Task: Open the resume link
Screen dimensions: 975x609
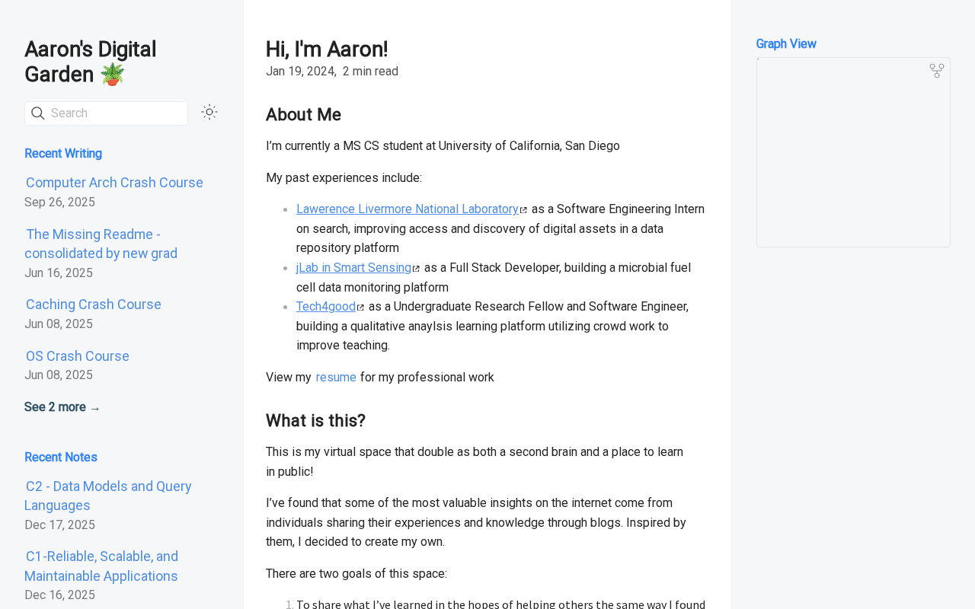Action: tap(336, 378)
